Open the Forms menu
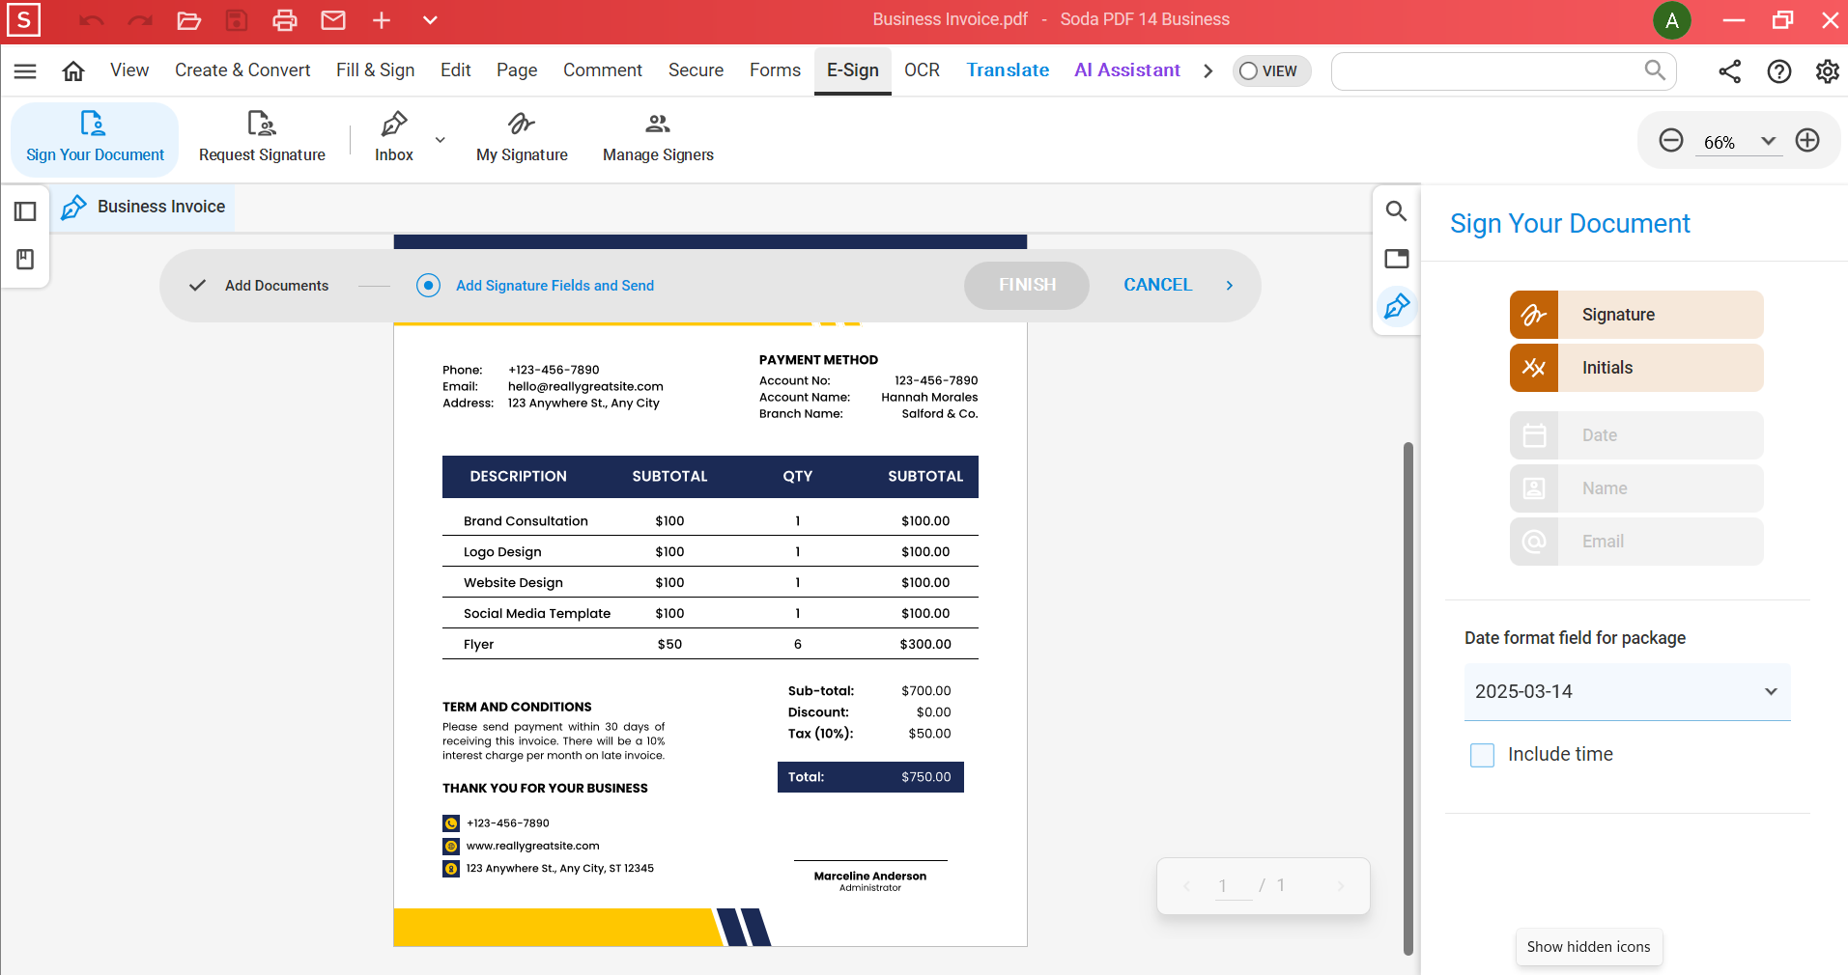This screenshot has height=975, width=1848. click(774, 70)
